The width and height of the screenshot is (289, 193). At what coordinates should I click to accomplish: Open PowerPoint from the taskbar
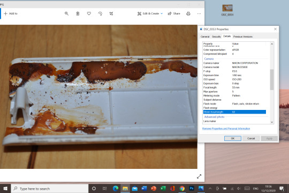[x=154, y=189]
